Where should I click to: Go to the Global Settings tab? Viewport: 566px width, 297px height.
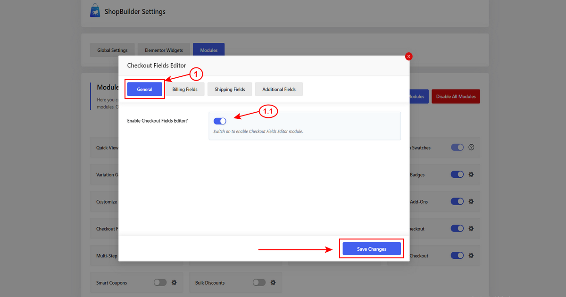[x=112, y=50]
